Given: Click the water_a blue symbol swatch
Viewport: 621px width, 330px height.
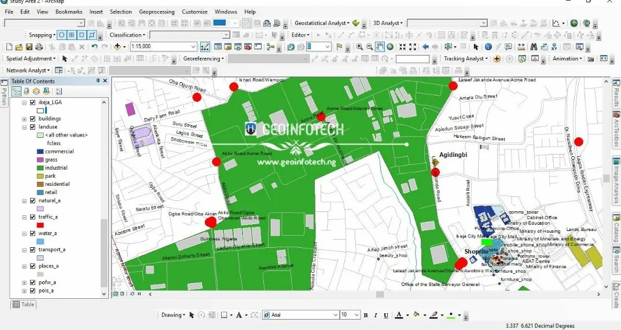Looking at the screenshot, I should [x=41, y=241].
